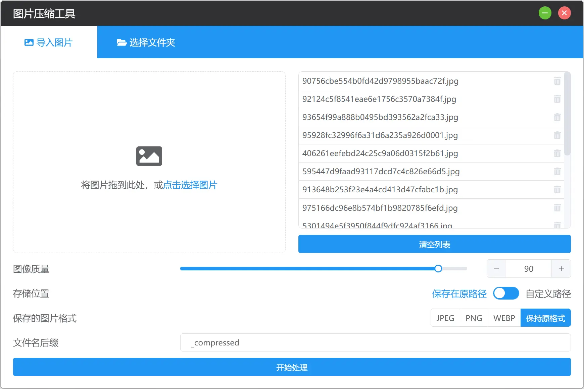Click the _compressed filename suffix field
The width and height of the screenshot is (584, 389).
click(x=375, y=342)
